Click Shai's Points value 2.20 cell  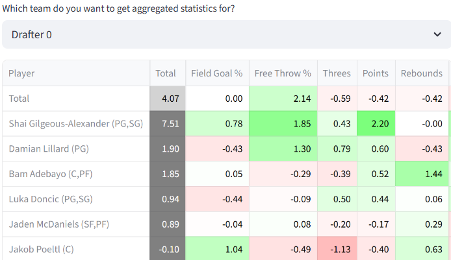tap(375, 123)
